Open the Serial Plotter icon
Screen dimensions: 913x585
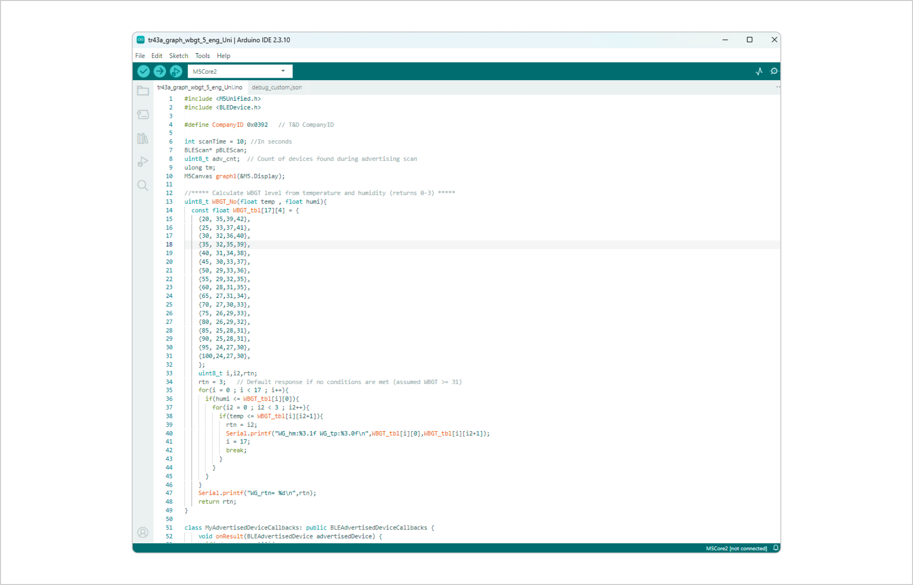tap(759, 71)
